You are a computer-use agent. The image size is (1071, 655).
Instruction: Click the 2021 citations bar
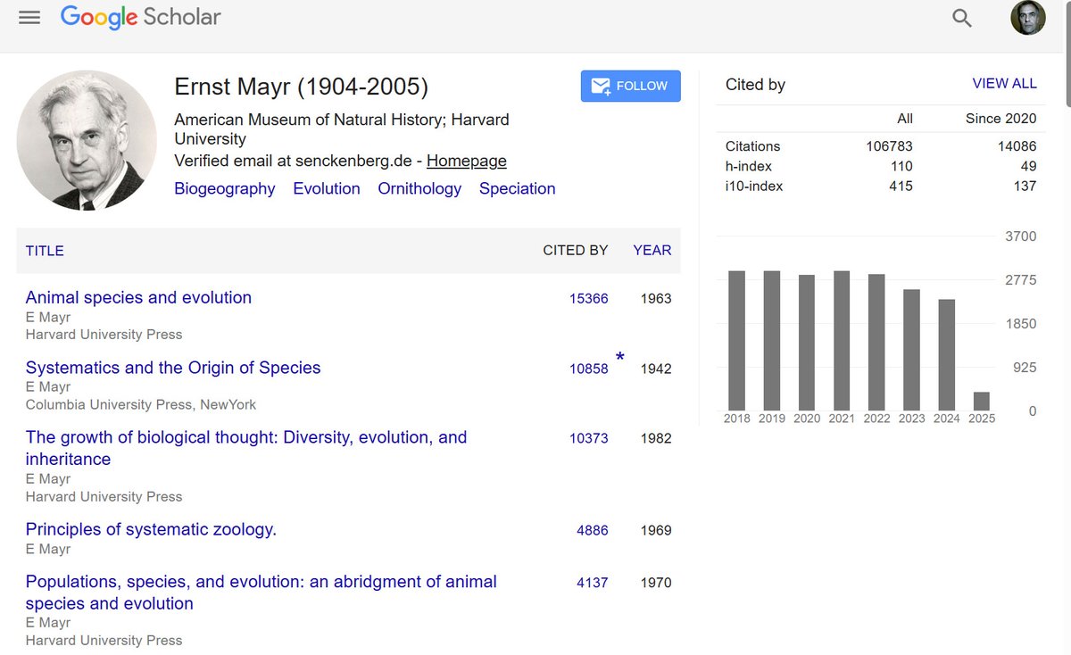click(x=842, y=340)
